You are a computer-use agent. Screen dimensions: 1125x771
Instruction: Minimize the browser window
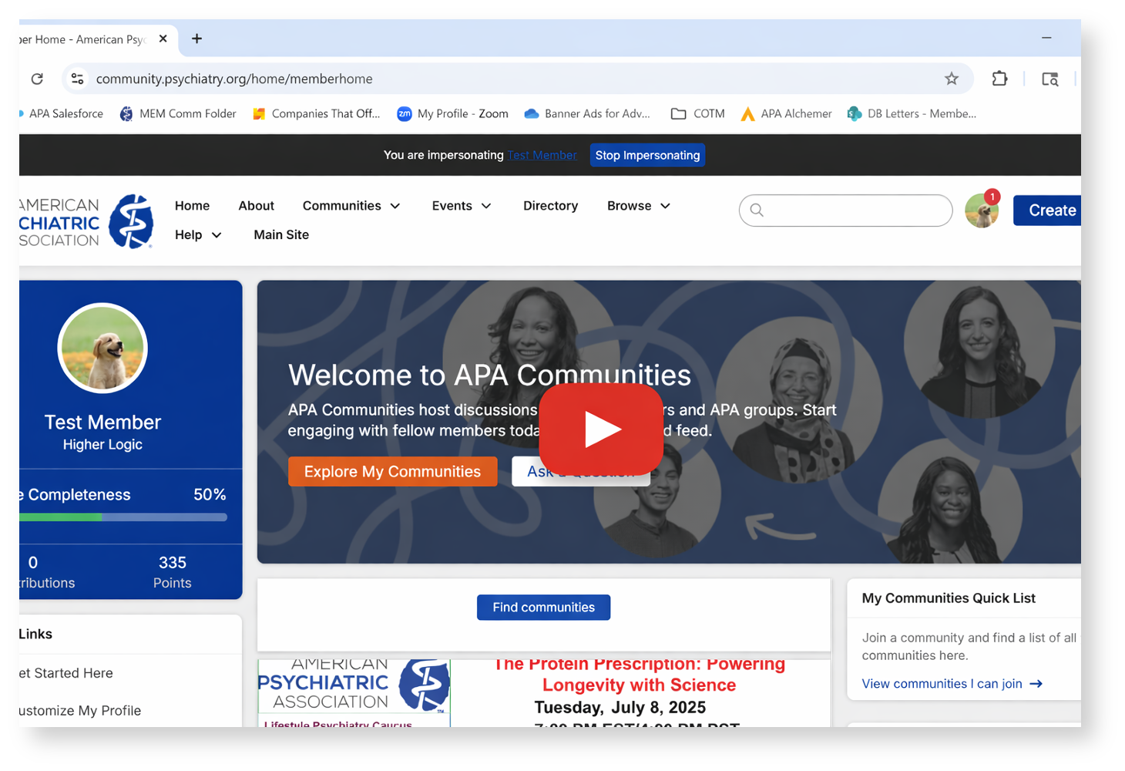pos(1046,38)
